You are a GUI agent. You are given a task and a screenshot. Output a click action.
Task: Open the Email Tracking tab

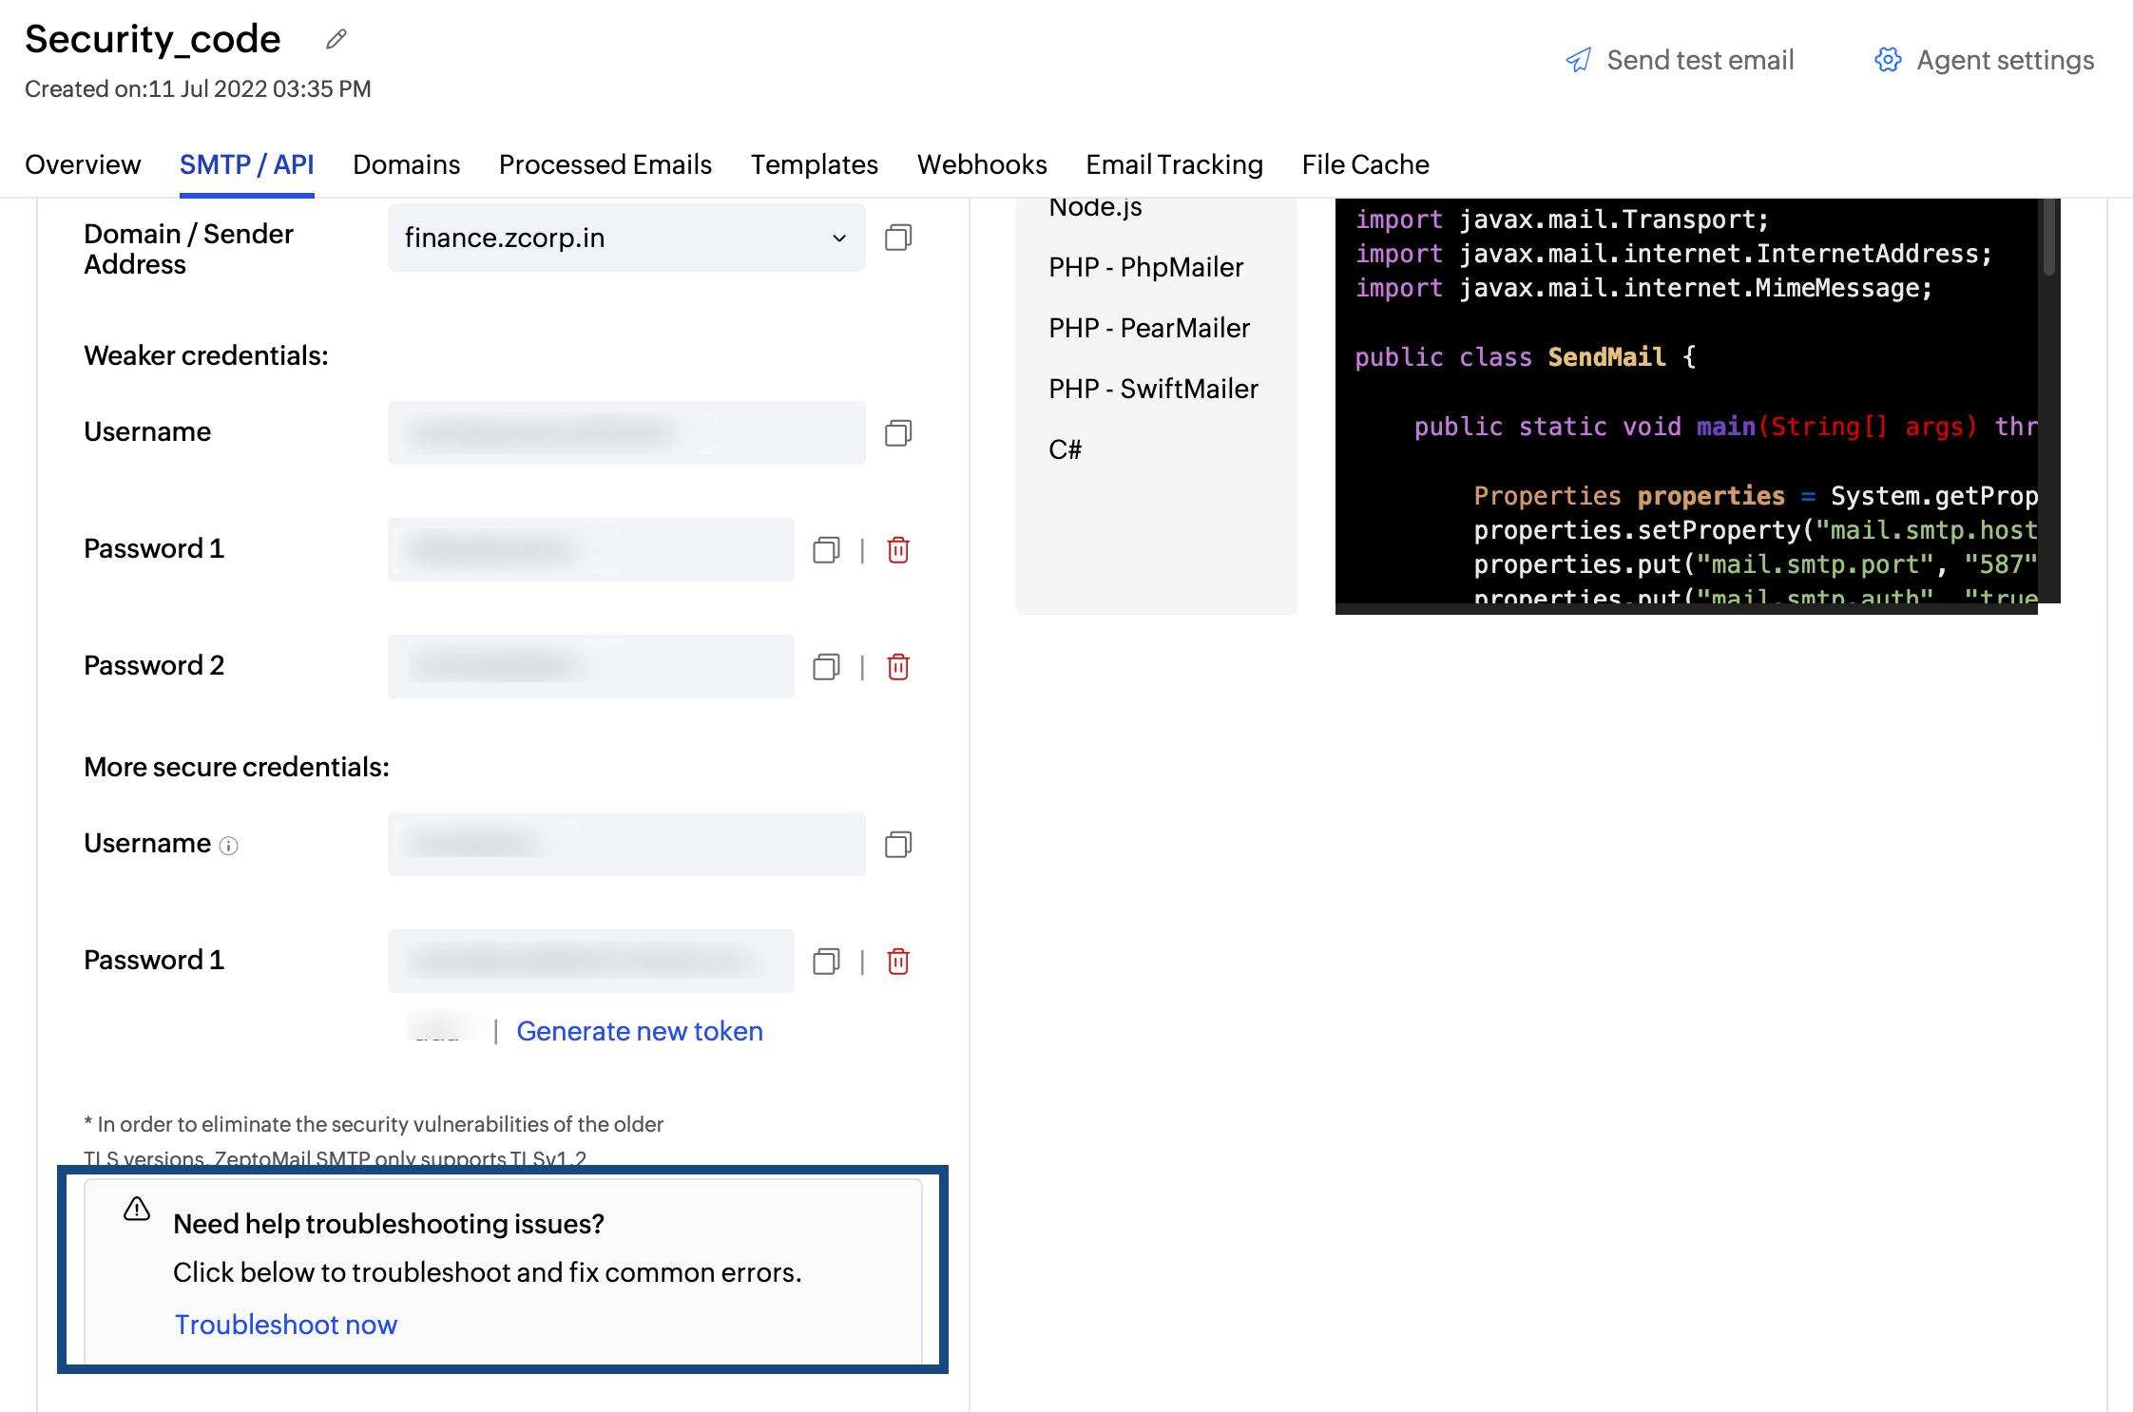1174,164
